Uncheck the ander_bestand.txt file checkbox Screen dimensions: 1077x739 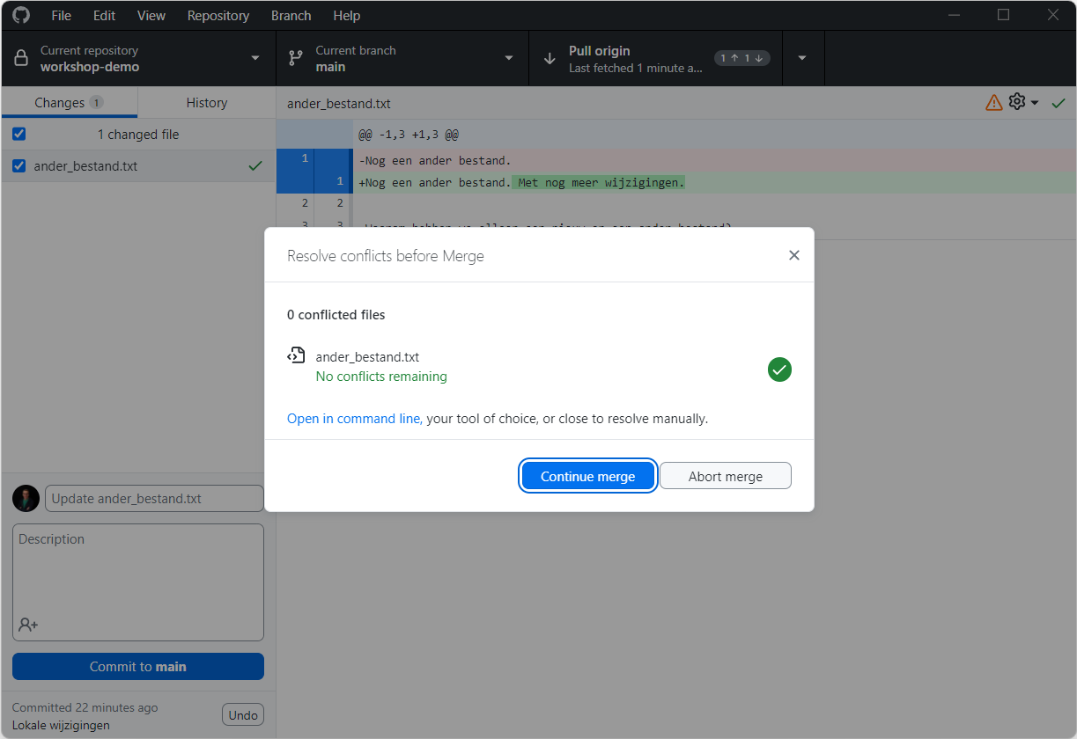18,165
